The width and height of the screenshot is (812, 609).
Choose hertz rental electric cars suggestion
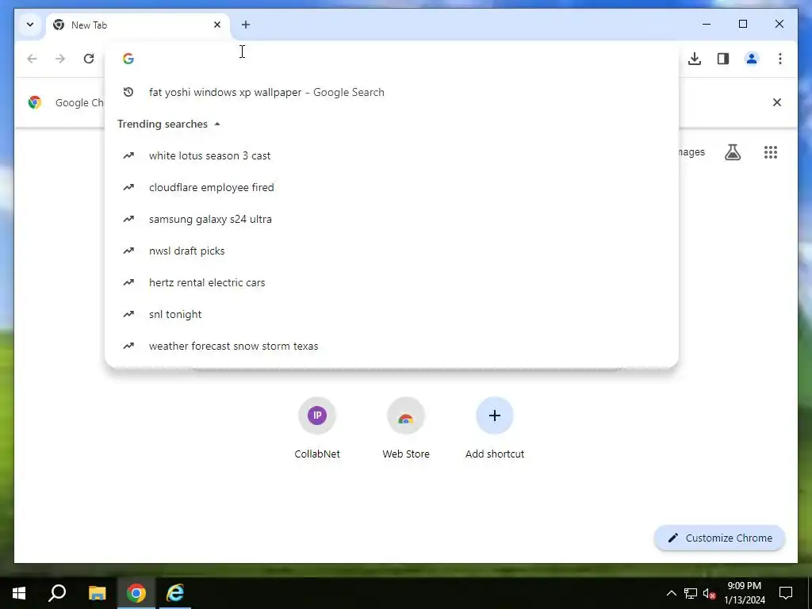[392, 282]
